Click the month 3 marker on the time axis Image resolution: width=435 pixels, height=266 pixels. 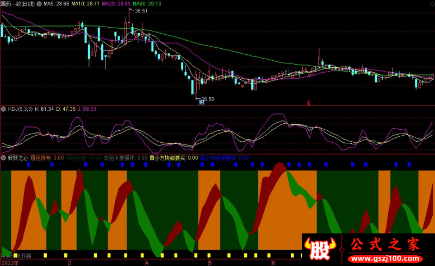[70, 263]
